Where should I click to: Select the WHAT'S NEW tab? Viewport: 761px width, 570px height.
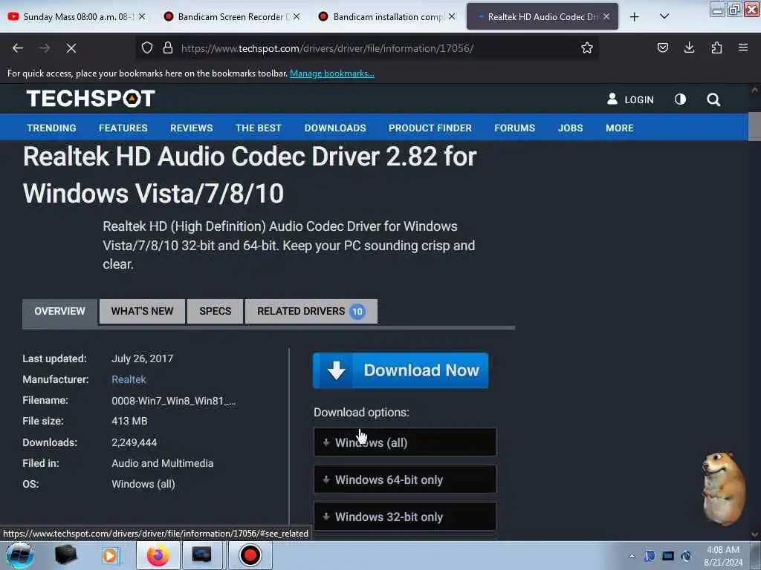[x=142, y=311]
